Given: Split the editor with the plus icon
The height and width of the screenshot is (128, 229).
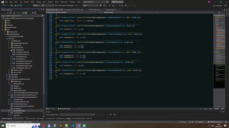Looking at the screenshot, I should coord(219,12).
